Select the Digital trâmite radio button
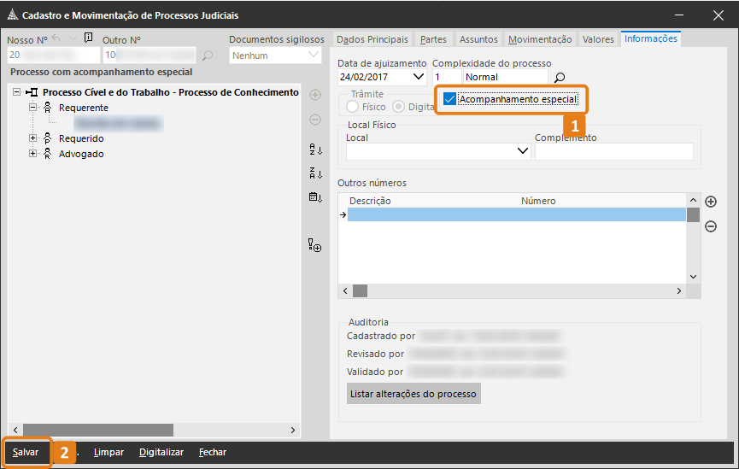 point(398,107)
